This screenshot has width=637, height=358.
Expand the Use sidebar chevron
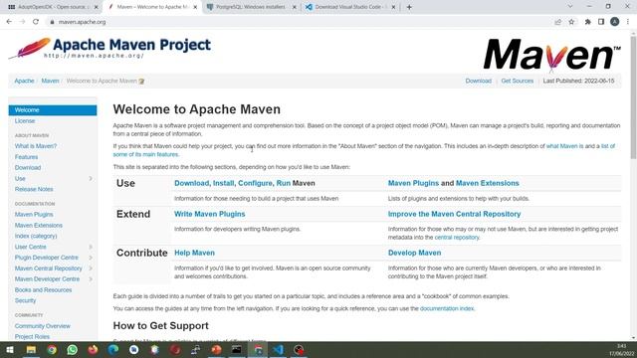(91, 179)
